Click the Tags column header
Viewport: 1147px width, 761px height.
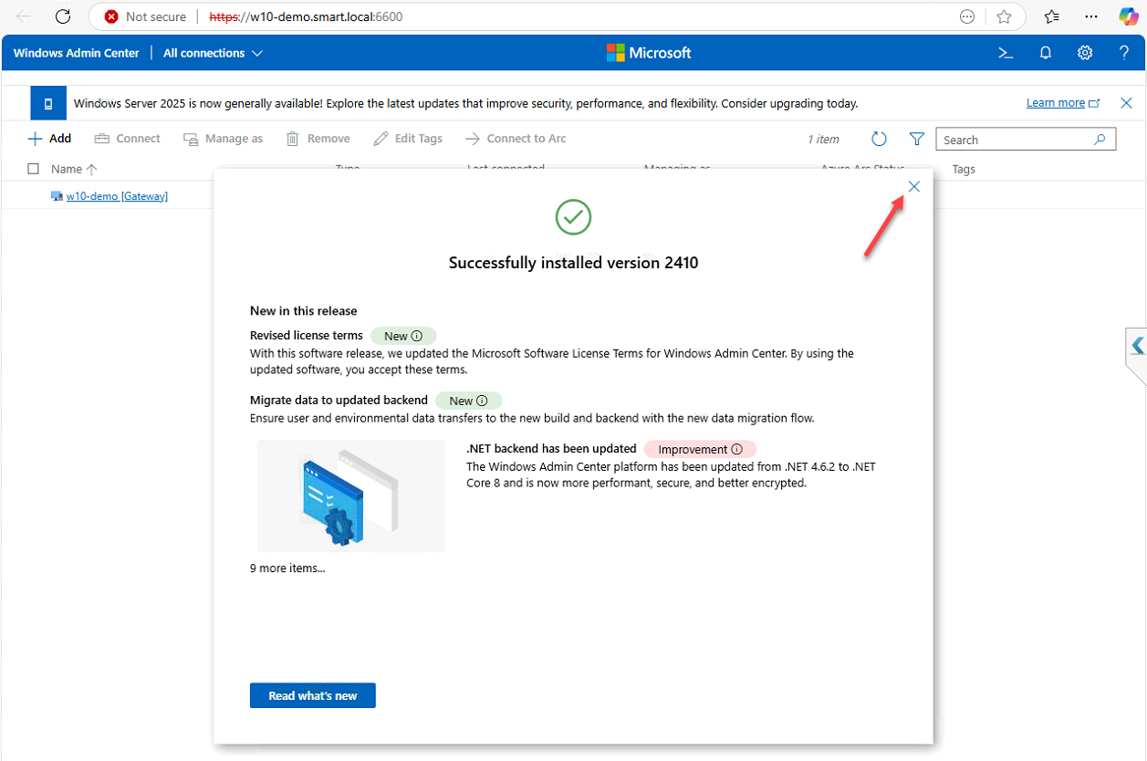(964, 169)
